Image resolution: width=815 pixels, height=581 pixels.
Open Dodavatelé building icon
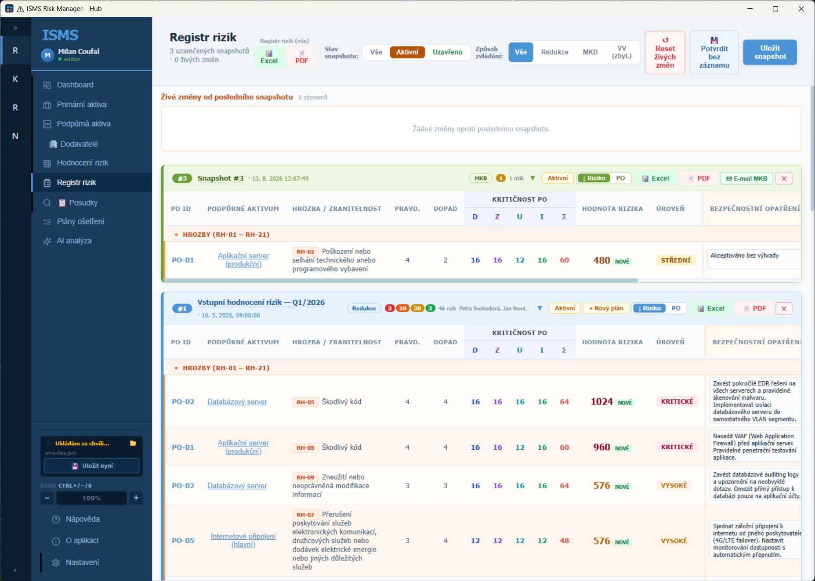(x=53, y=144)
